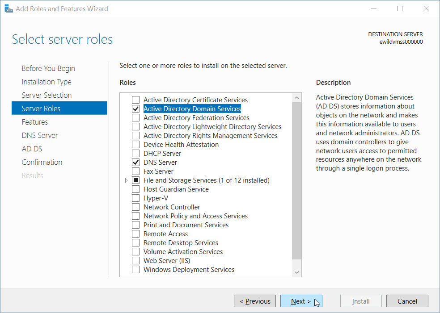Image resolution: width=440 pixels, height=313 pixels.
Task: Click the Roles list scrollbar thumb
Action: [x=296, y=181]
